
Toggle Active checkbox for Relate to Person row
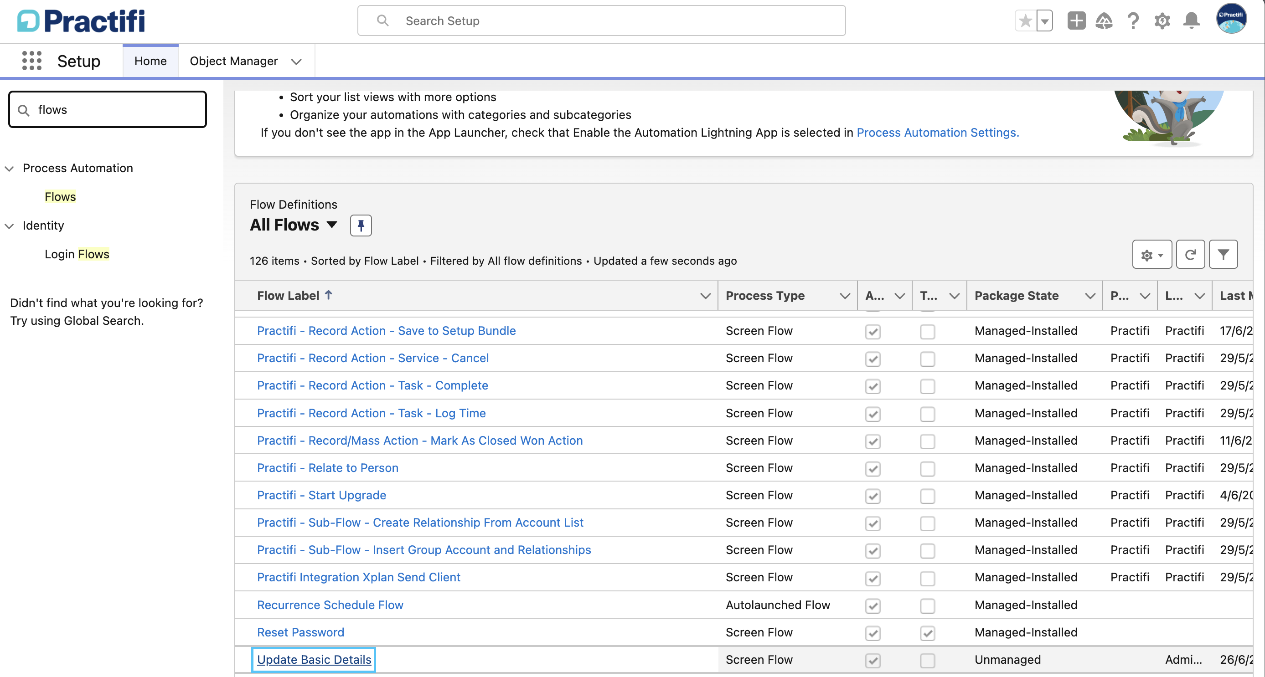click(x=873, y=468)
